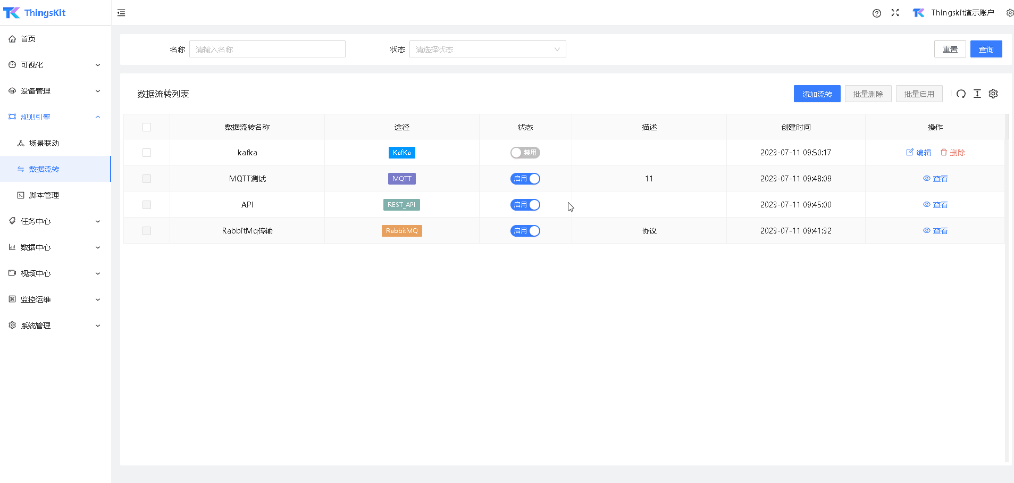Disable the MQTT测试 status switch

click(525, 179)
